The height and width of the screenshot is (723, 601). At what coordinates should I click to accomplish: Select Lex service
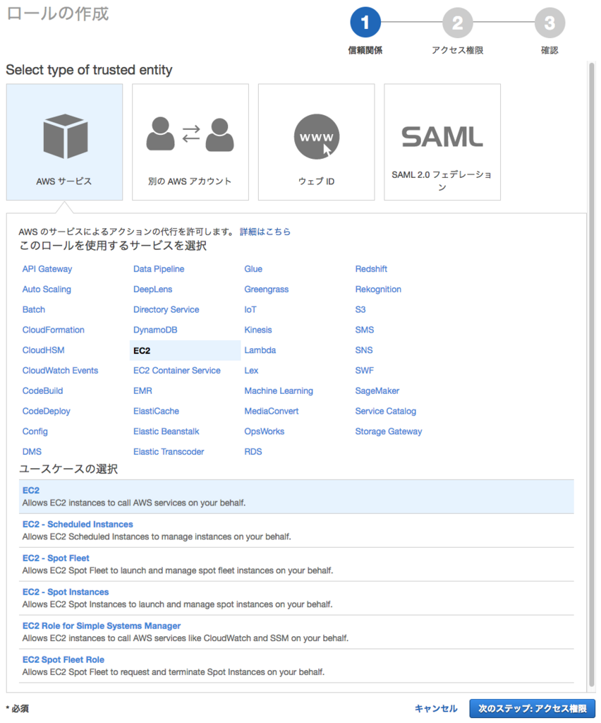(251, 370)
